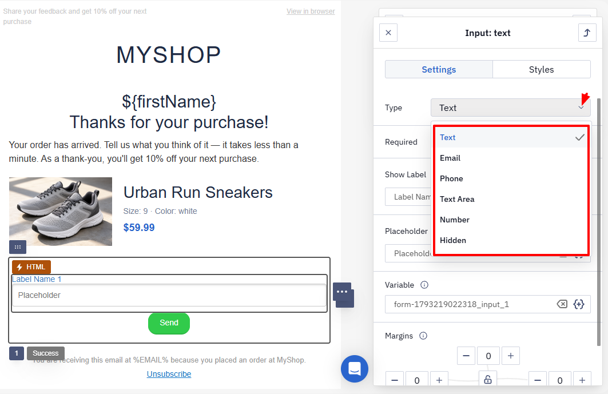Open merge tag picker for Variable
Image resolution: width=608 pixels, height=394 pixels.
coord(579,304)
